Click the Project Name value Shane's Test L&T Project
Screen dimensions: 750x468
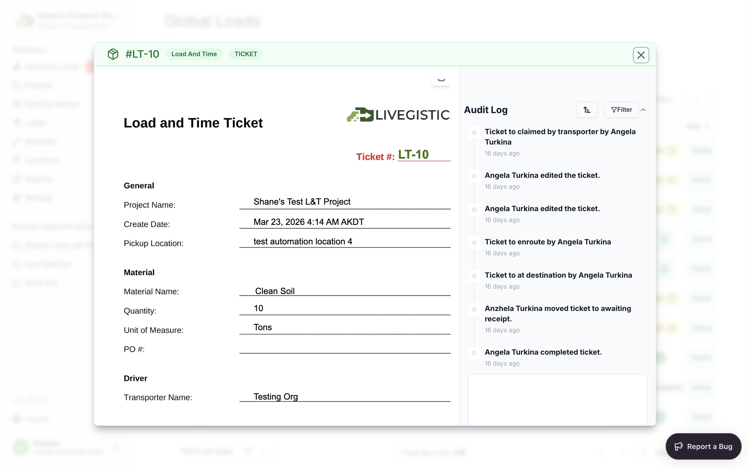point(302,201)
